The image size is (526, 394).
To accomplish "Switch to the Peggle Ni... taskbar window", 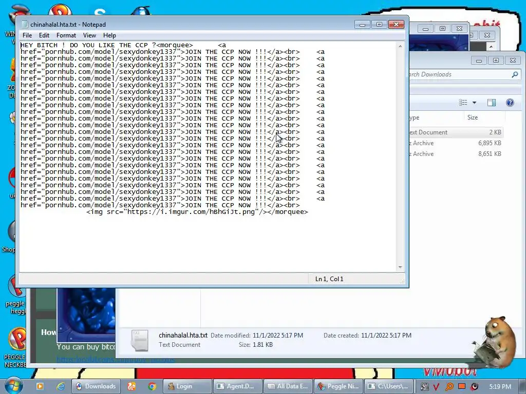I will click(x=338, y=386).
